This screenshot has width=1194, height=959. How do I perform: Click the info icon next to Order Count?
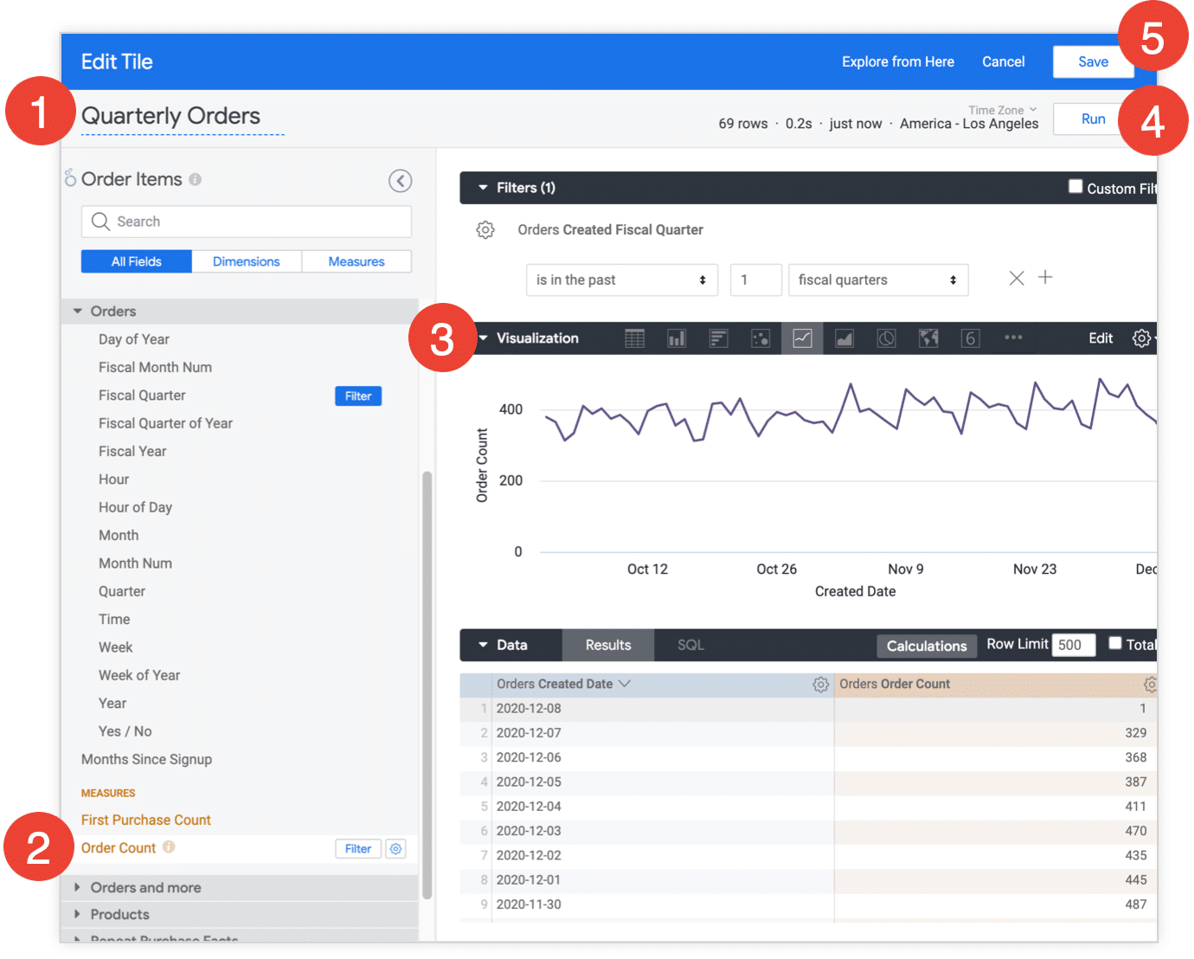pyautogui.click(x=169, y=846)
